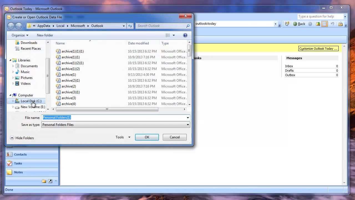Select Local Disk (C:) in the navigation pane

pos(31,101)
